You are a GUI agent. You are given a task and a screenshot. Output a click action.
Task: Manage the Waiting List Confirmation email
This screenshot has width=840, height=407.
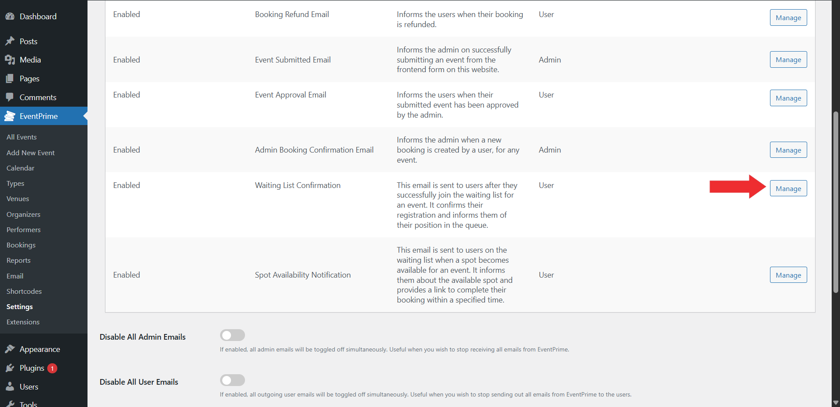tap(788, 188)
